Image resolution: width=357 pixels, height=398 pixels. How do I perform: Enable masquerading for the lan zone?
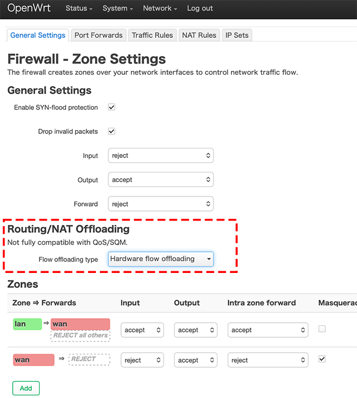322,329
